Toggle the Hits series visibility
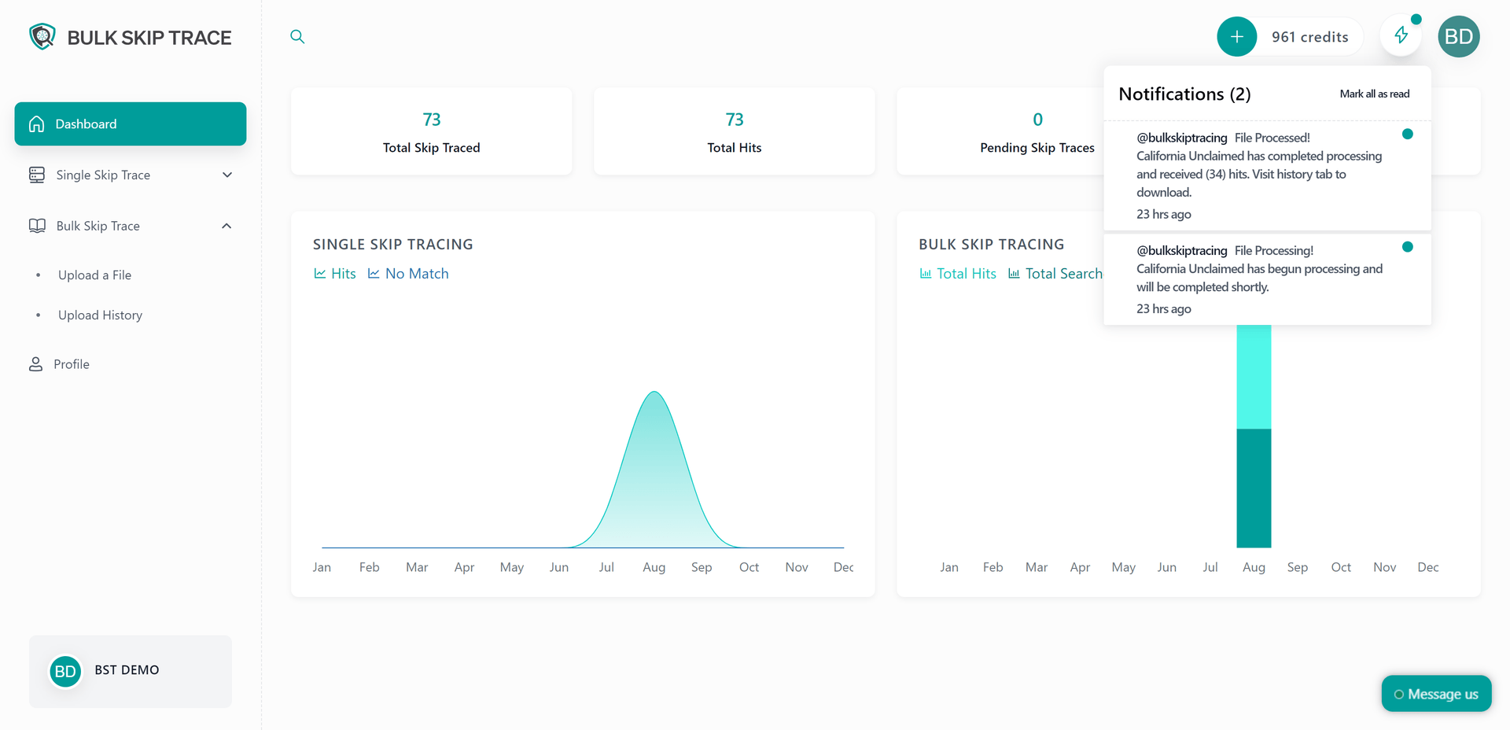 [x=334, y=273]
